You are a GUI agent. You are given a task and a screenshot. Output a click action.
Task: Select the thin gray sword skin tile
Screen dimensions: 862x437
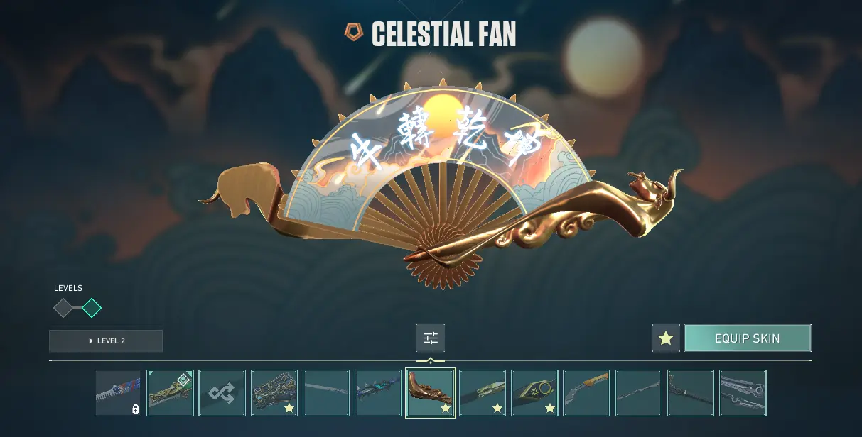click(x=326, y=393)
